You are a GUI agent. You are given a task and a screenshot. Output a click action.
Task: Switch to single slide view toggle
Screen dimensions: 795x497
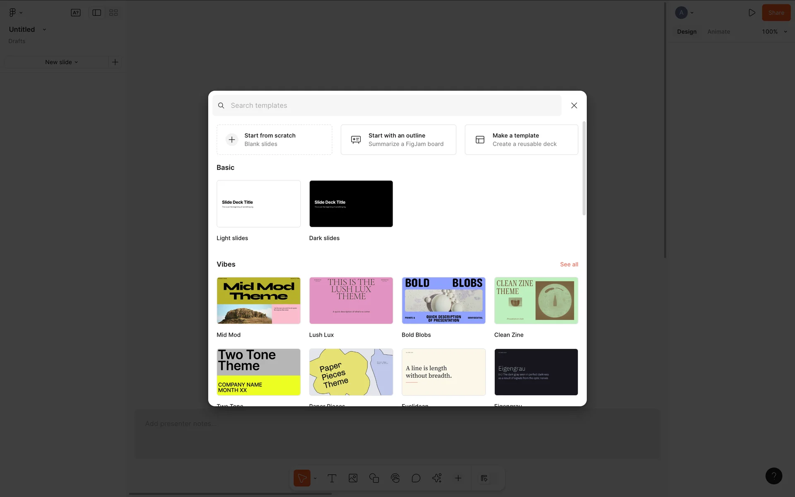tap(96, 13)
